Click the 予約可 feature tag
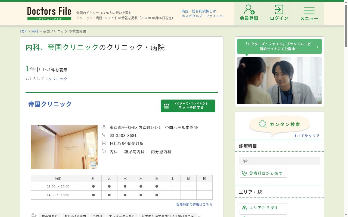The height and width of the screenshot is (217, 348). [97, 216]
